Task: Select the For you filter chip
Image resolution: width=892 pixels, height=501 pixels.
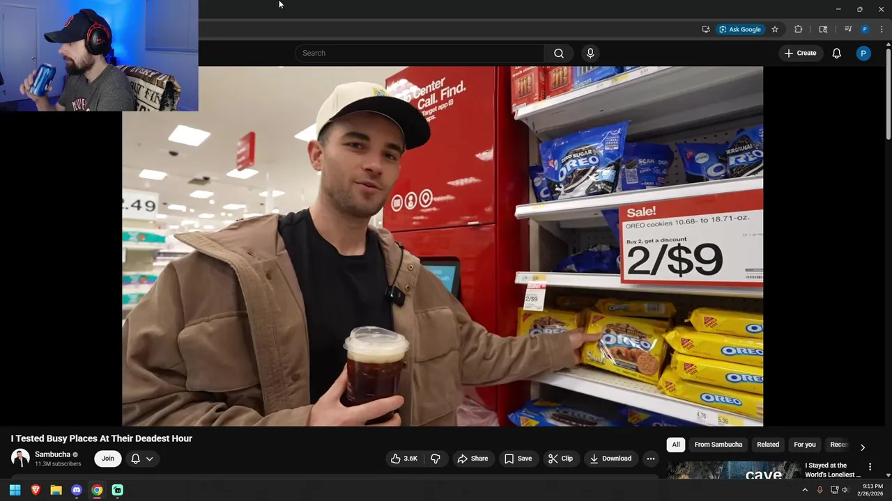Action: 805,445
